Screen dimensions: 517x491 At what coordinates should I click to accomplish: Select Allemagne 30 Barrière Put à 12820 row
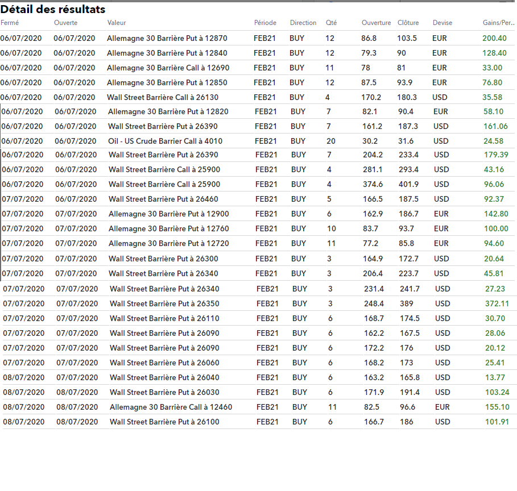(258, 112)
